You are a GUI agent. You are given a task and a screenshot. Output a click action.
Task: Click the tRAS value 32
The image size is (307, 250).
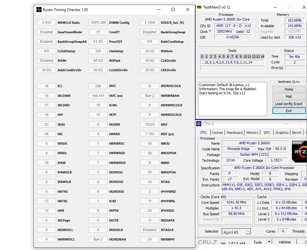click(x=47, y=124)
